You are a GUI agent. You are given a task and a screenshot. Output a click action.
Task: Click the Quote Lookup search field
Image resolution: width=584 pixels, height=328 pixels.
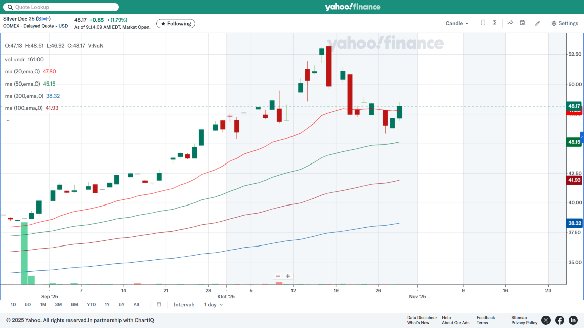(61, 7)
